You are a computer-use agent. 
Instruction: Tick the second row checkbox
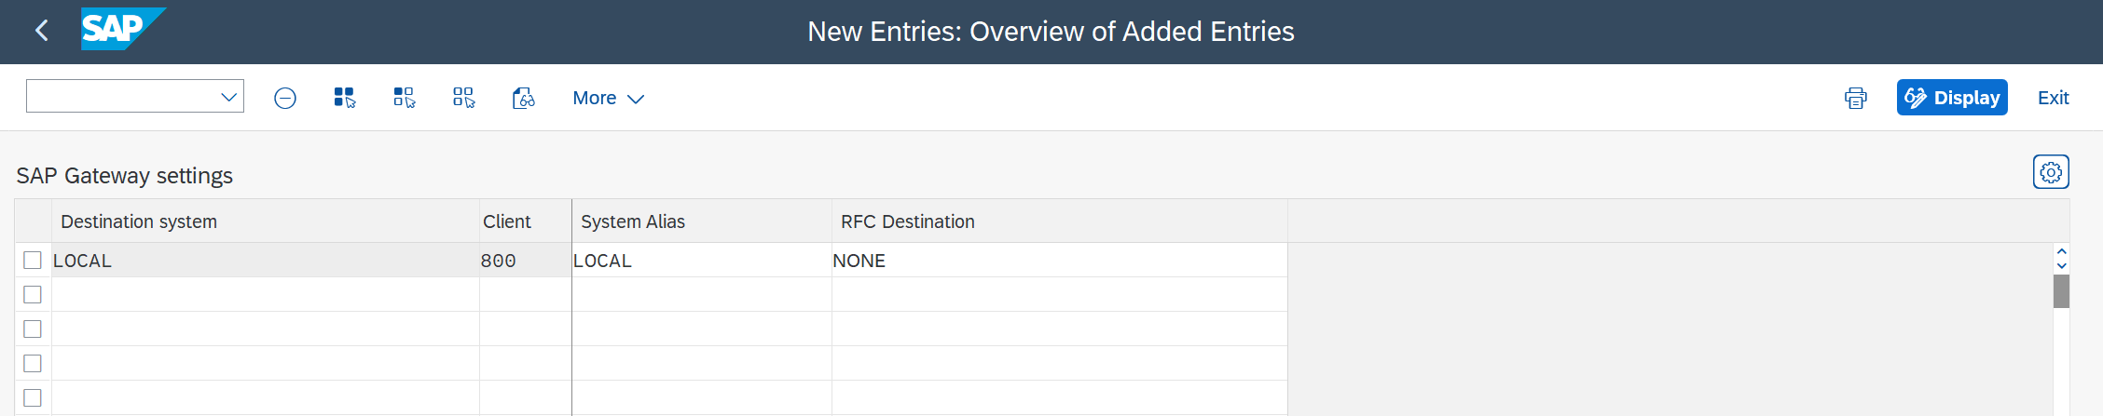tap(33, 295)
